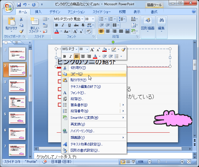Click mini toolbar Format Painter brush
This screenshot has width=199, height=167.
click(123, 50)
